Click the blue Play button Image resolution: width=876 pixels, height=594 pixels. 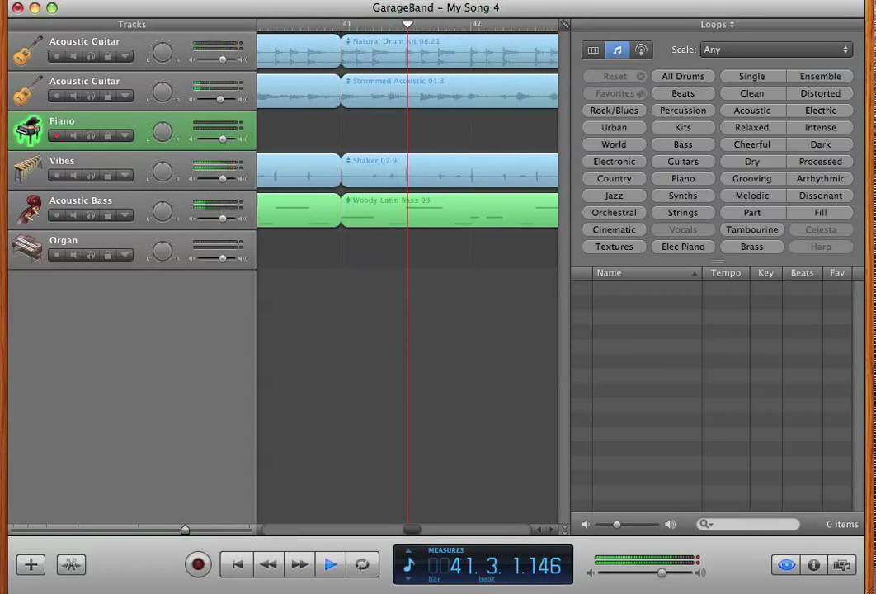coord(330,564)
